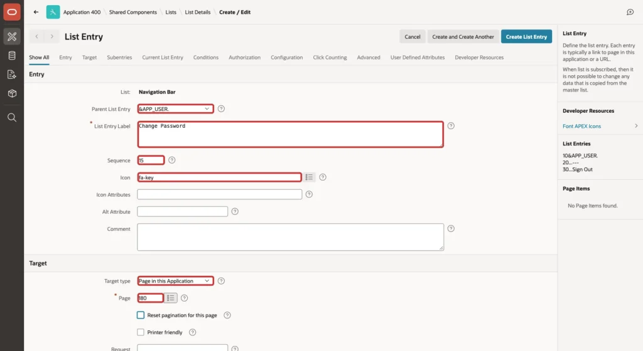
Task: Open help for the Request field
Action: click(x=235, y=348)
